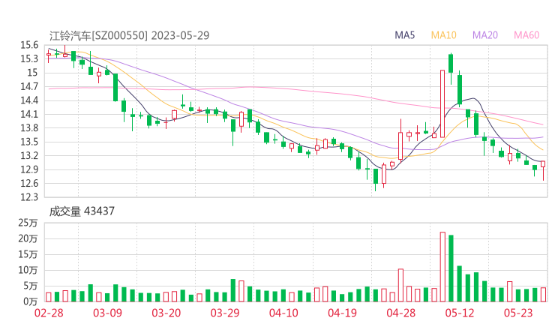The height and width of the screenshot is (330, 555).
Task: Click the 25万 volume axis value
Action: click(x=28, y=223)
